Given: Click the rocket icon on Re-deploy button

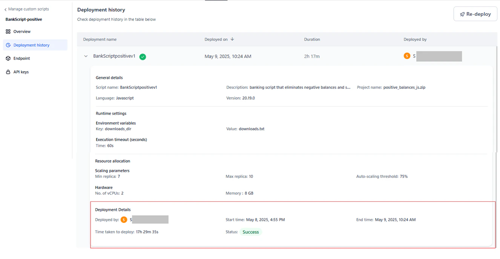Looking at the screenshot, I should [462, 14].
